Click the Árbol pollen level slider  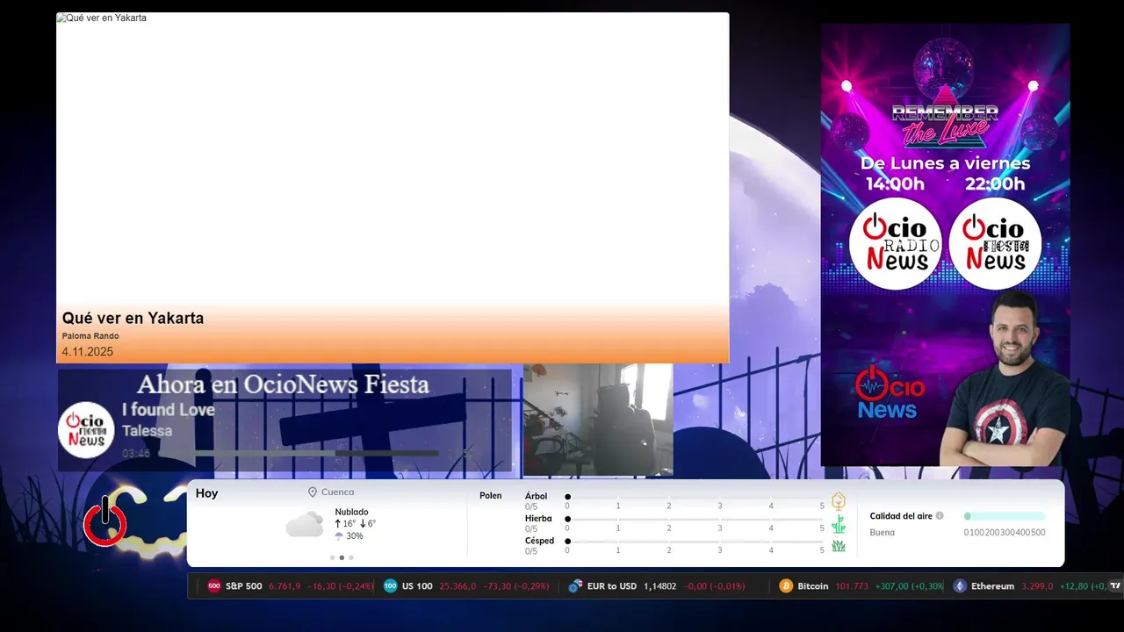click(x=695, y=497)
